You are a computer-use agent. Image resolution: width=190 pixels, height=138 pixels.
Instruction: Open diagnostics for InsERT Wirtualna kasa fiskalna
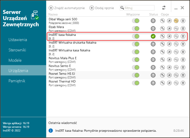[x=176, y=52]
